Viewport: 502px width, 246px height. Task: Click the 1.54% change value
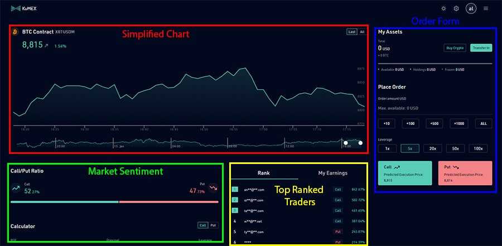60,46
